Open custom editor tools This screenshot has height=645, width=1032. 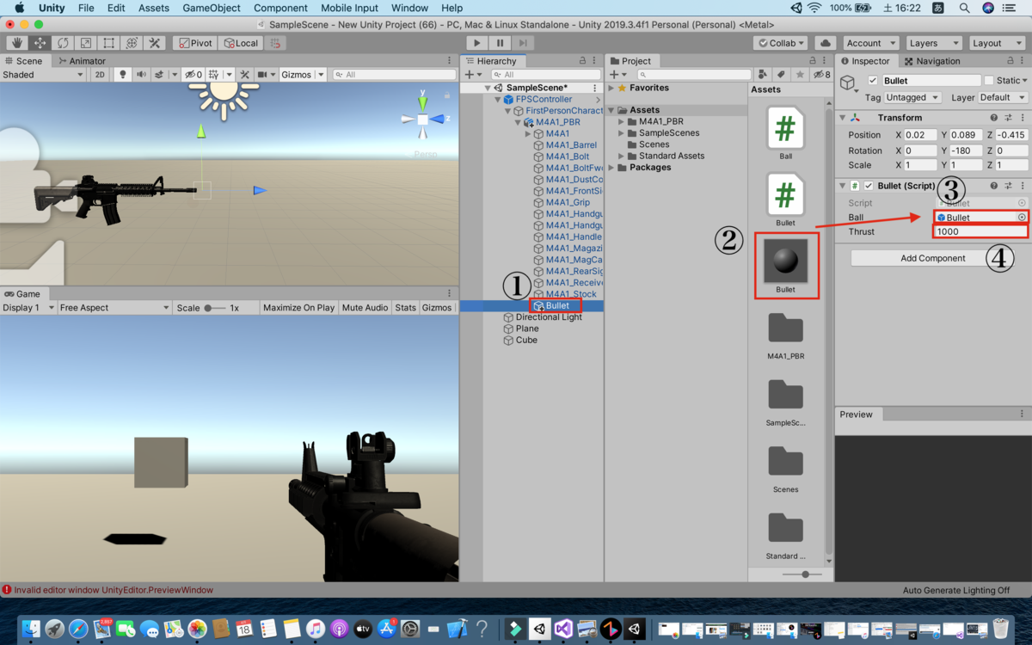[x=155, y=43]
